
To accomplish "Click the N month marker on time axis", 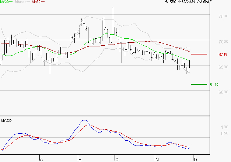I will click(x=157, y=160).
